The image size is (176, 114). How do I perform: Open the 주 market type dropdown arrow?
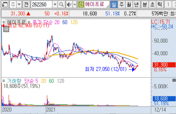pos(19,5)
